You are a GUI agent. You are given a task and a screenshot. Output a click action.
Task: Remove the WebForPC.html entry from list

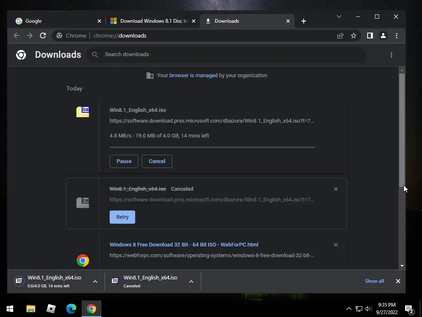[x=335, y=245]
